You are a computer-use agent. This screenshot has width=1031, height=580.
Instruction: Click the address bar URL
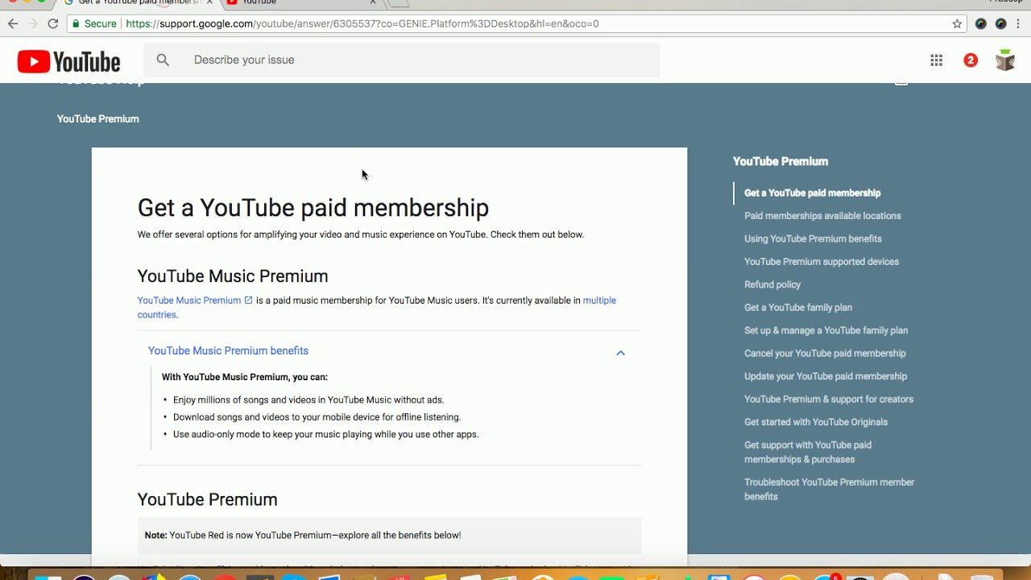pyautogui.click(x=362, y=23)
